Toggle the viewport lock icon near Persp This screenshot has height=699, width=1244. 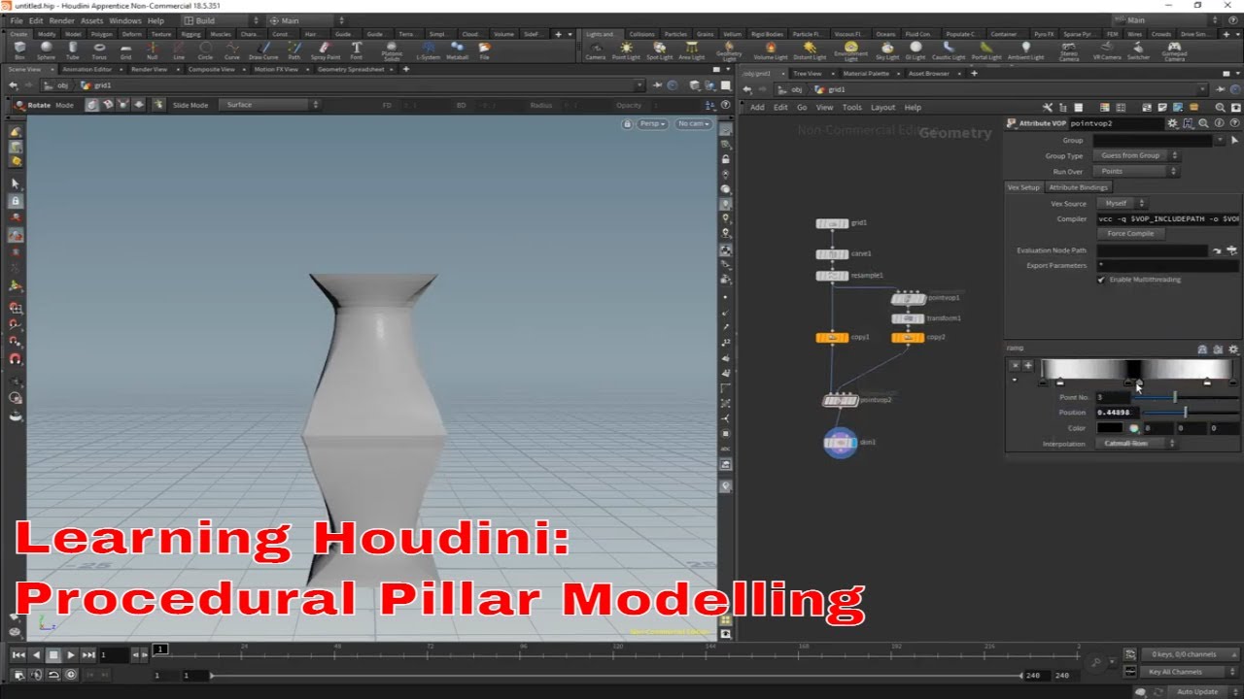(627, 123)
